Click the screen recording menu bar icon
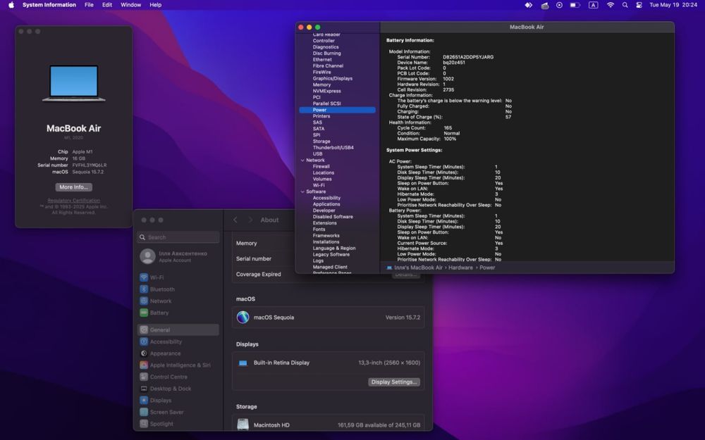 click(x=559, y=5)
